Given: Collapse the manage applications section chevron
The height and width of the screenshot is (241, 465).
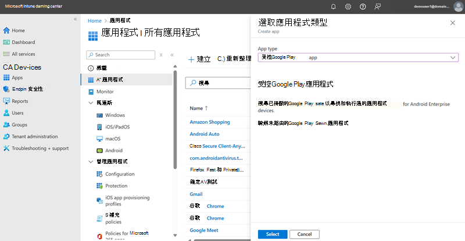Looking at the screenshot, I should coord(91,161).
